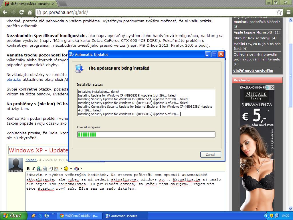Insert a code block with the code icon
This screenshot has width=293, height=220.
(56, 169)
